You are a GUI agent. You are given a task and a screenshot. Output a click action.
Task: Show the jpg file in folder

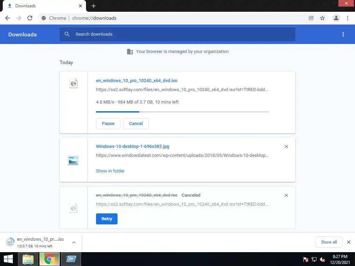(110, 171)
